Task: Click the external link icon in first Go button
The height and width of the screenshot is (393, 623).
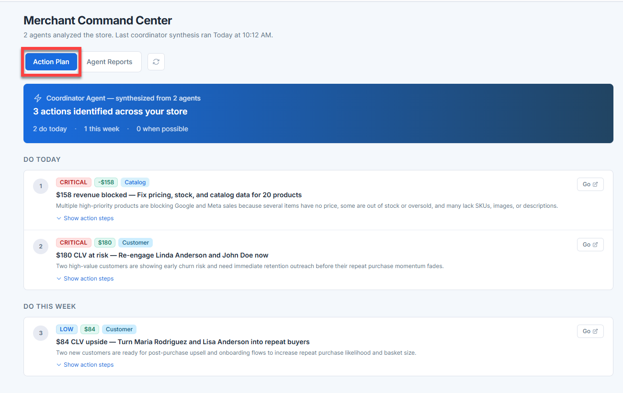Action: 595,184
